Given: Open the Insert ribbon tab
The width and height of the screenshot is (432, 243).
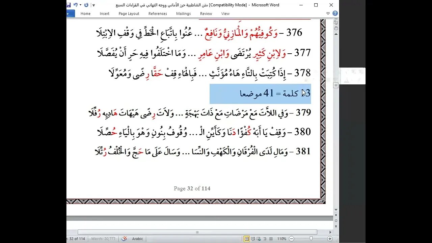Looking at the screenshot, I should coord(104,13).
